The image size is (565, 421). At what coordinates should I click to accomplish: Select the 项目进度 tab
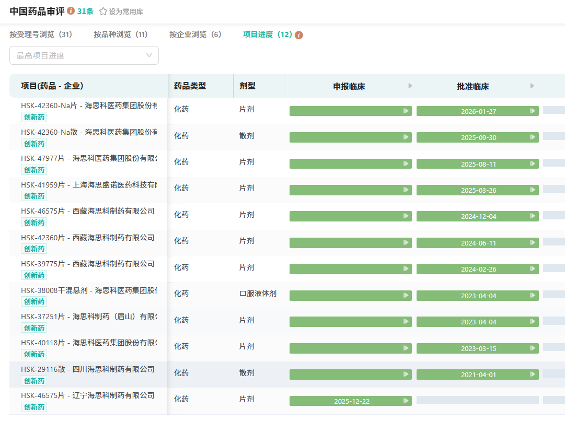267,34
